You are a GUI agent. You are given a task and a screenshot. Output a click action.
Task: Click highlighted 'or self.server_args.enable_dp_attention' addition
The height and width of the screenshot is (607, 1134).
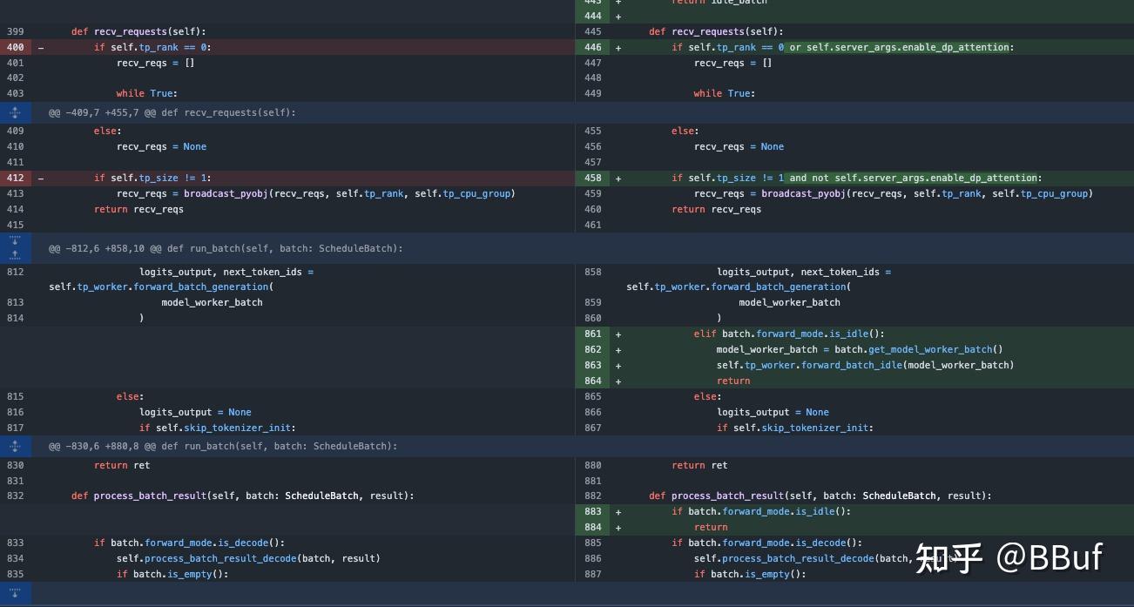pyautogui.click(x=898, y=47)
